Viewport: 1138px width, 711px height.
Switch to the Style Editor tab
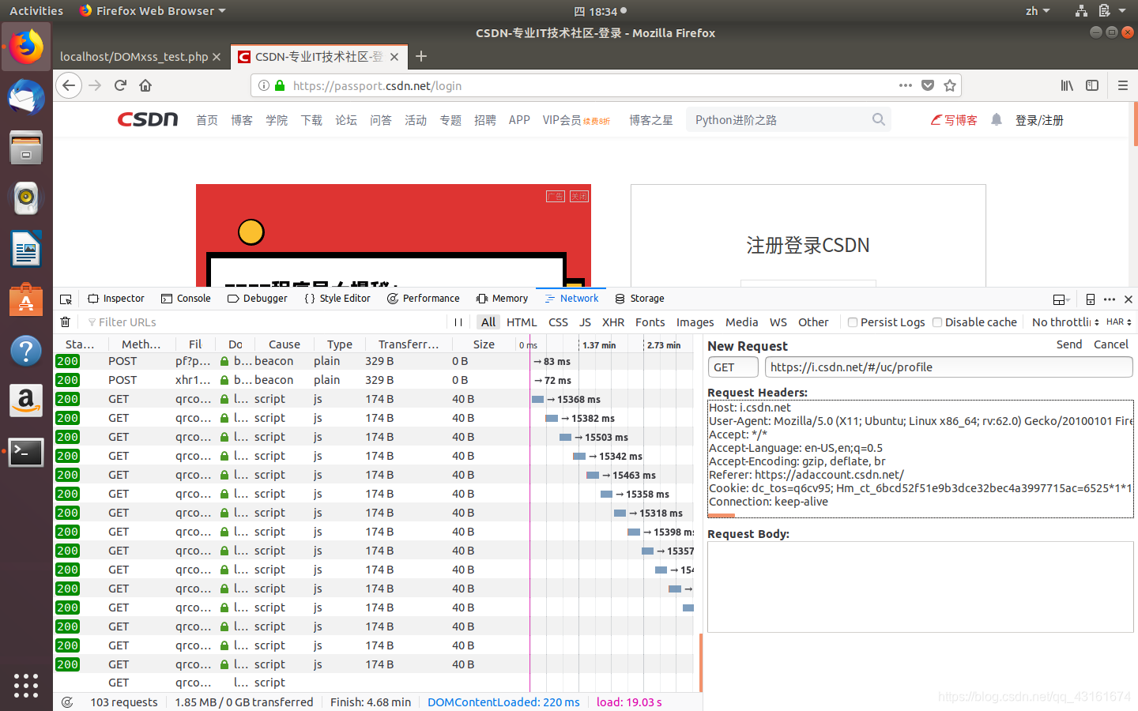337,299
